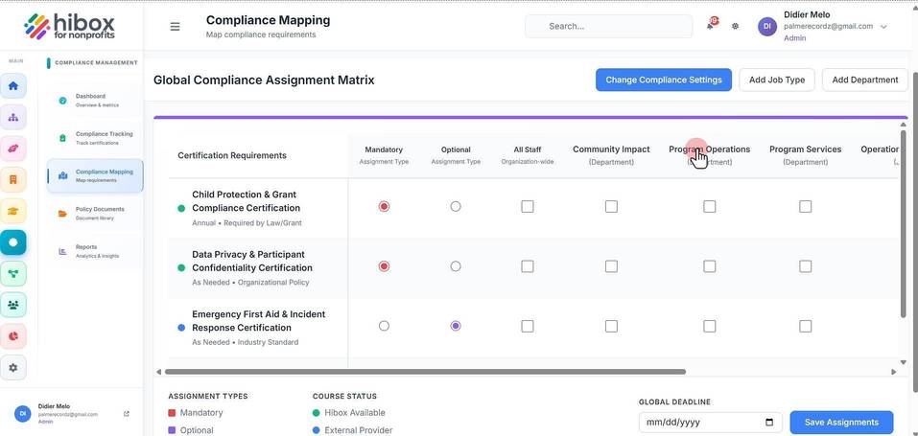Click the Add Department button
The width and height of the screenshot is (918, 436).
coord(864,80)
